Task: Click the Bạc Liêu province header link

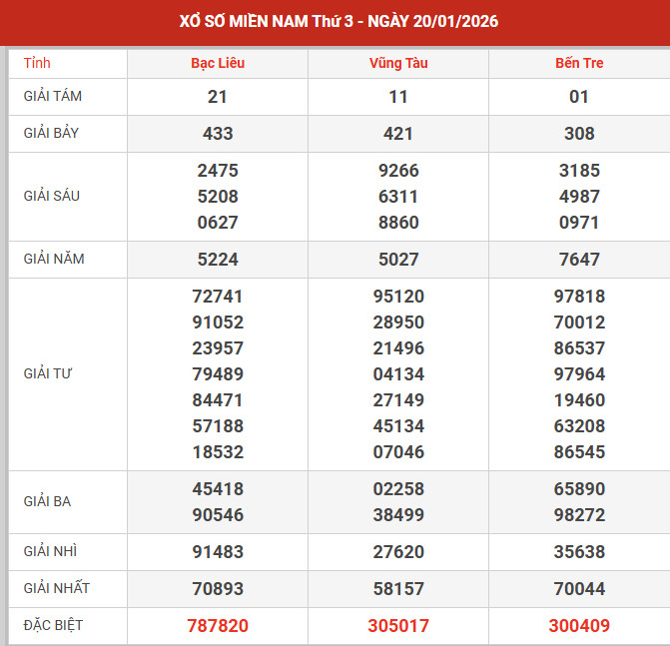Action: tap(218, 63)
